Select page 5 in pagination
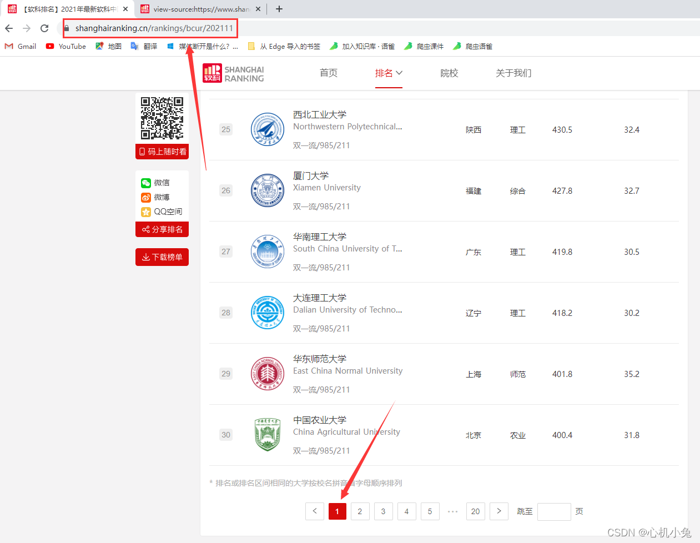Viewport: 700px width, 543px height. coord(430,511)
